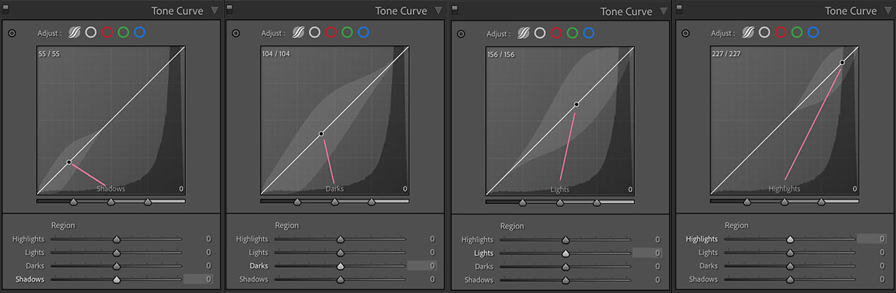Select the curve control point in 227 / 227 graph
Viewport: 896px width, 293px height.
click(x=842, y=63)
